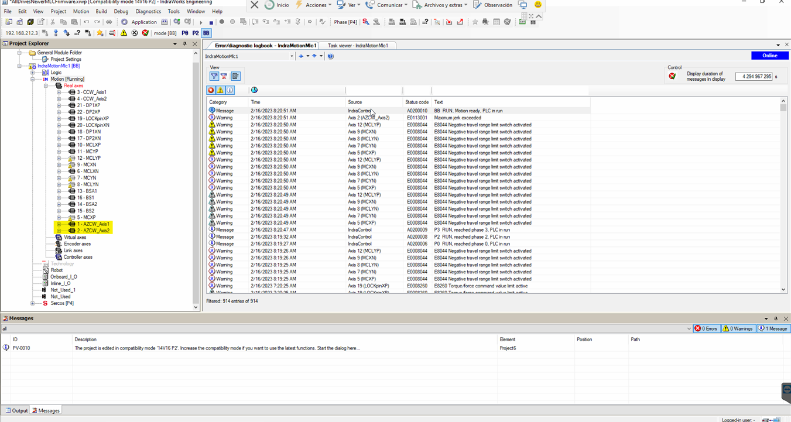Click the export log icon in View group
This screenshot has width=791, height=422.
coord(235,76)
